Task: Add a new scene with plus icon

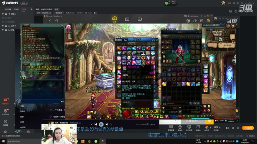Action: tap(31, 9)
